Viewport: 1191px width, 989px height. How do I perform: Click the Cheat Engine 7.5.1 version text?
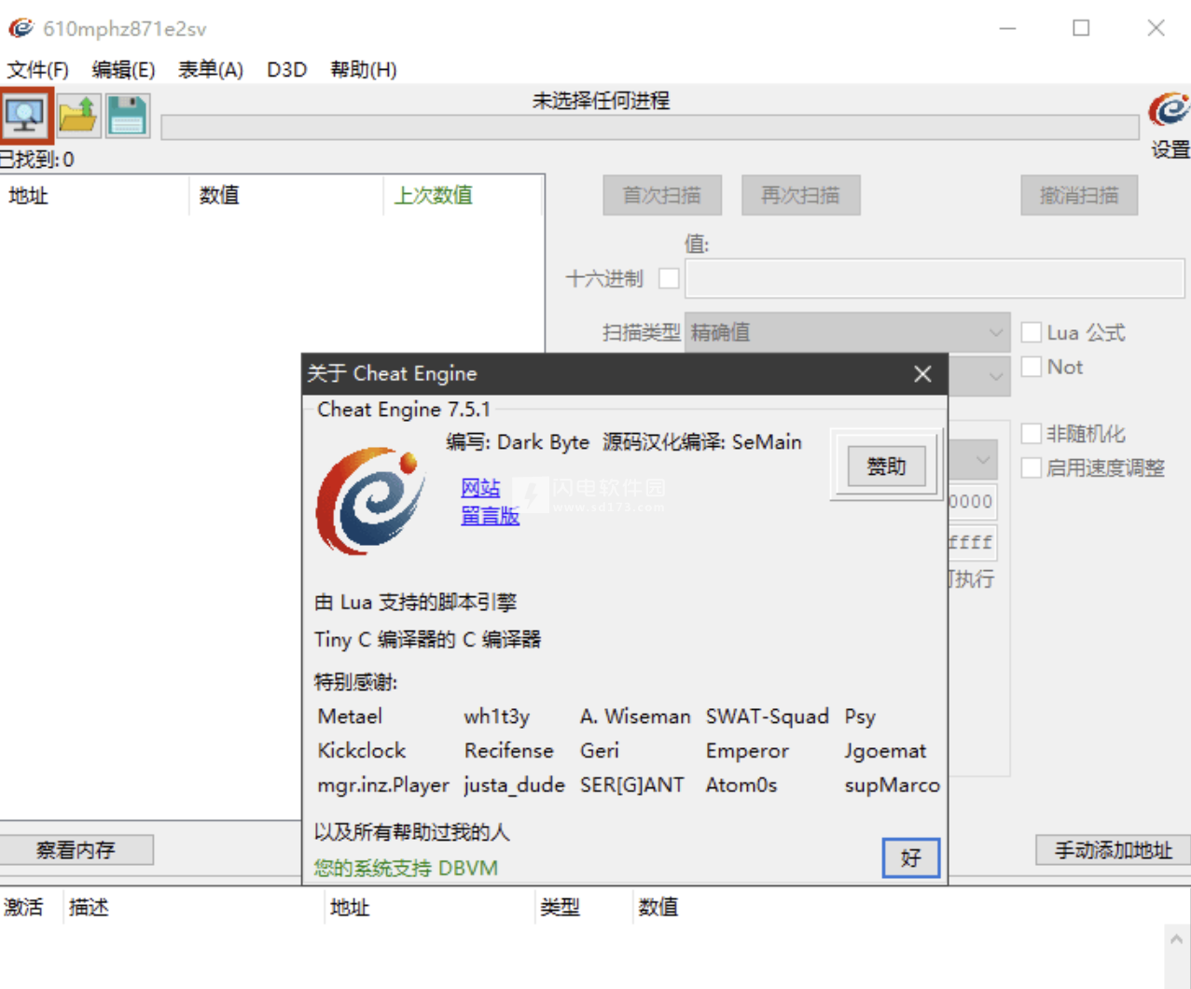click(403, 409)
